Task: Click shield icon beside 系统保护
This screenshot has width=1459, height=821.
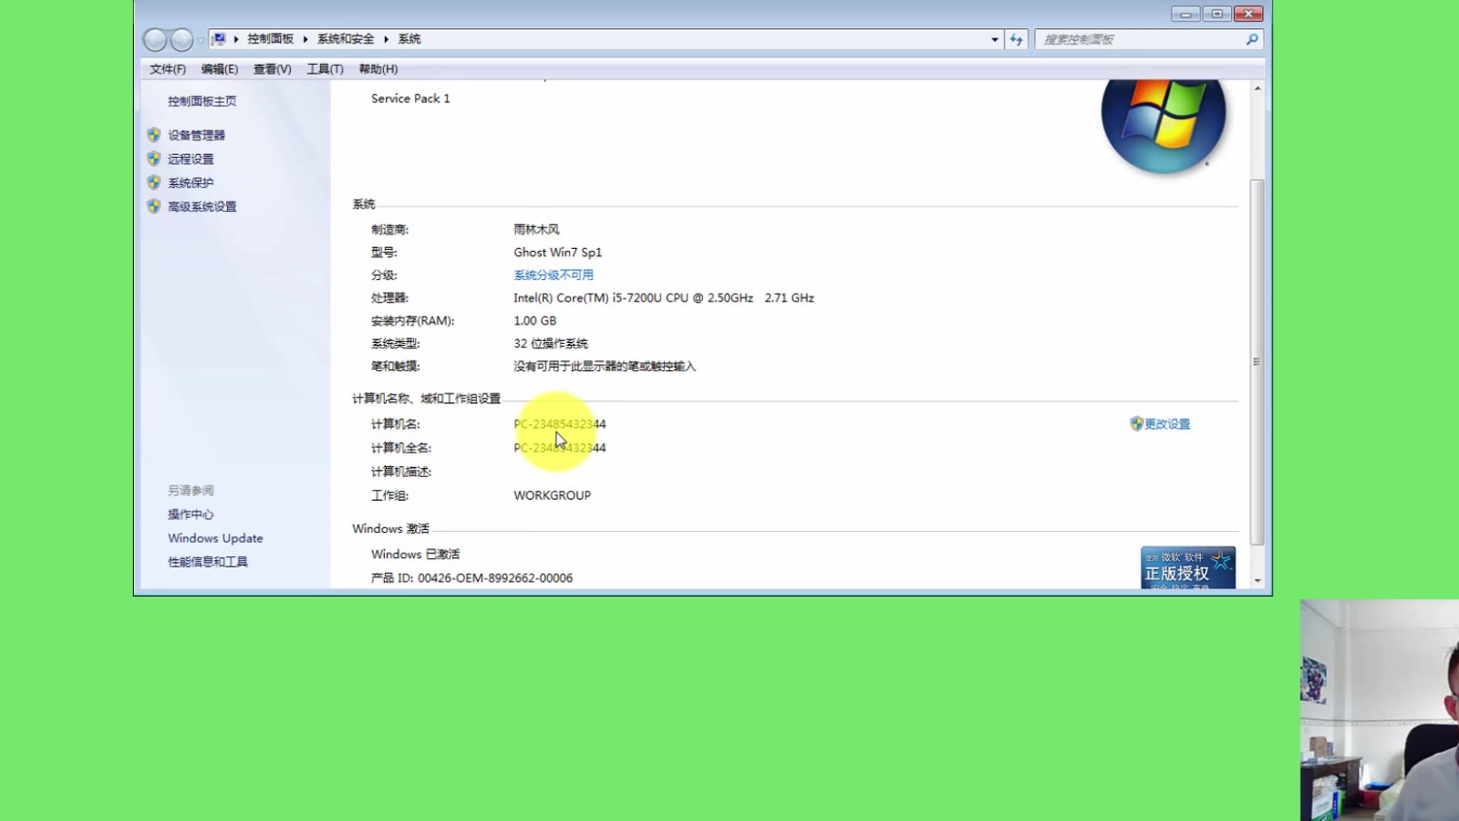Action: point(153,182)
